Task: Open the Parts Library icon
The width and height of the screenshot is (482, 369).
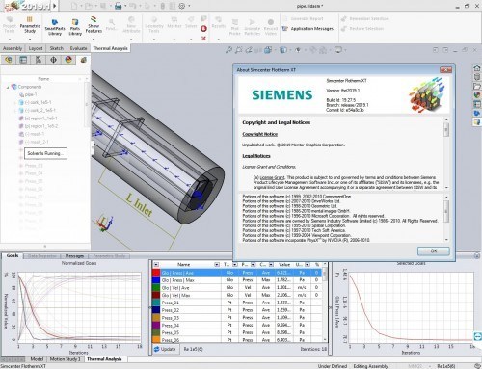Action: 75,27
